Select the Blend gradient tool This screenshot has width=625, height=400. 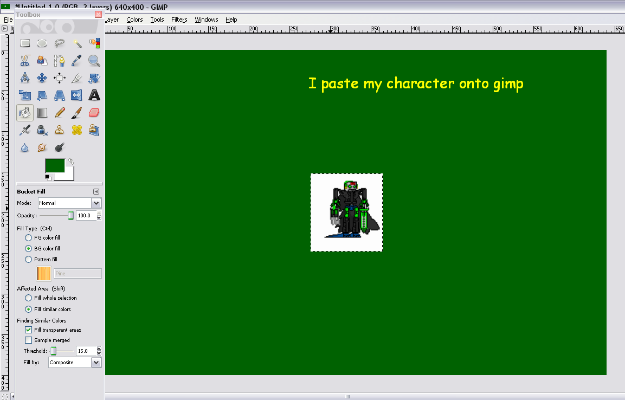[42, 113]
